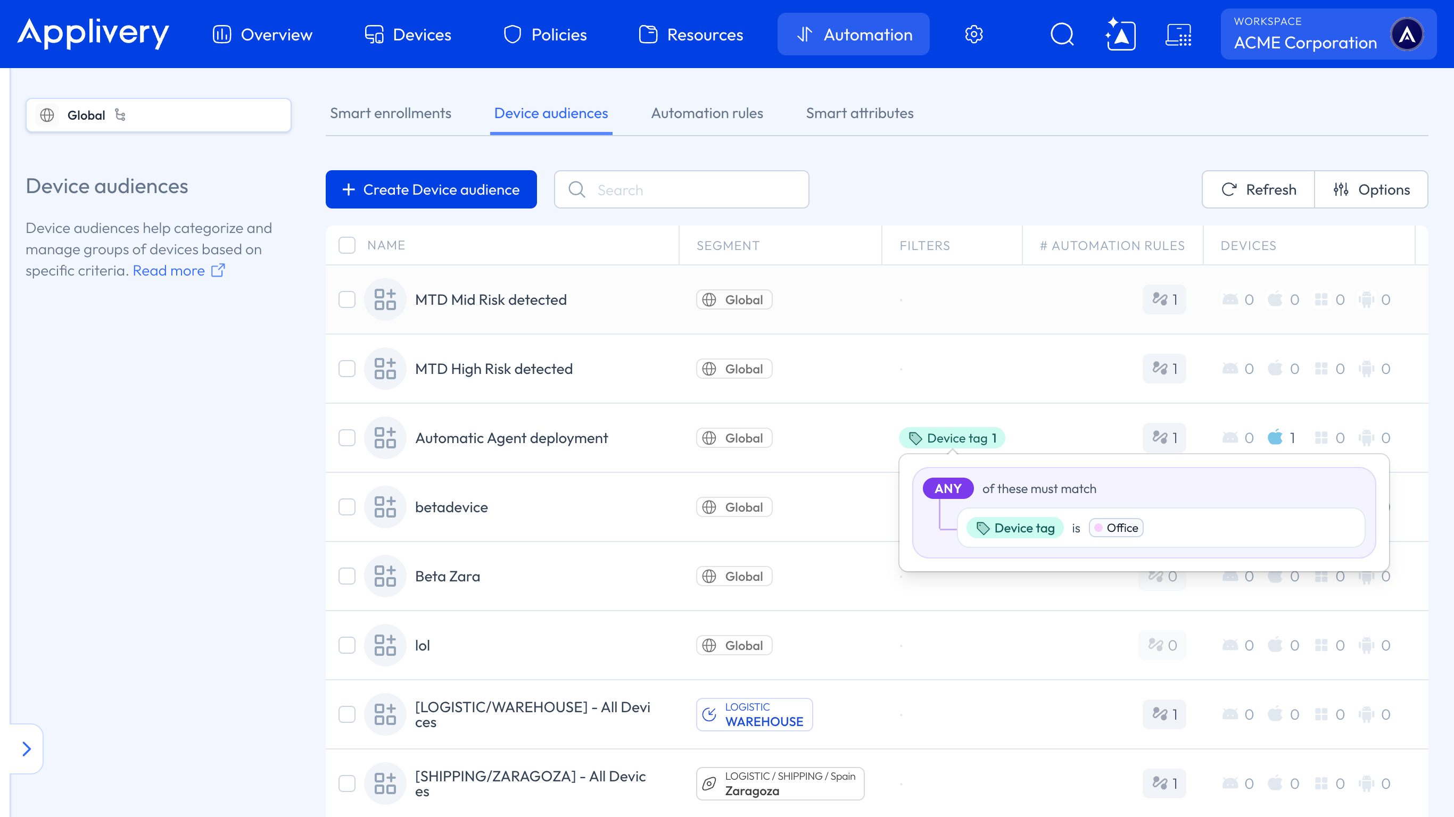Open the Policies navigation item
The image size is (1454, 817).
[544, 35]
